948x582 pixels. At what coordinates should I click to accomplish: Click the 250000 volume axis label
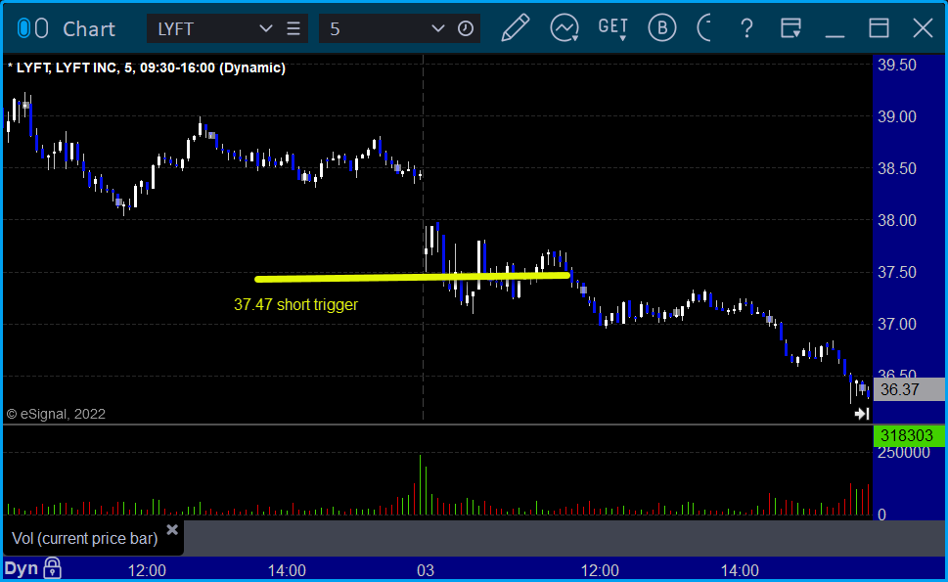pyautogui.click(x=904, y=453)
